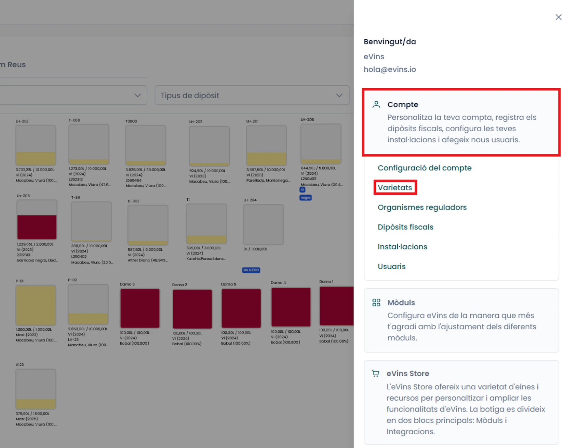Screen dimensions: 564x448
Task: Navigate to Instal·lacions
Action: tap(402, 247)
